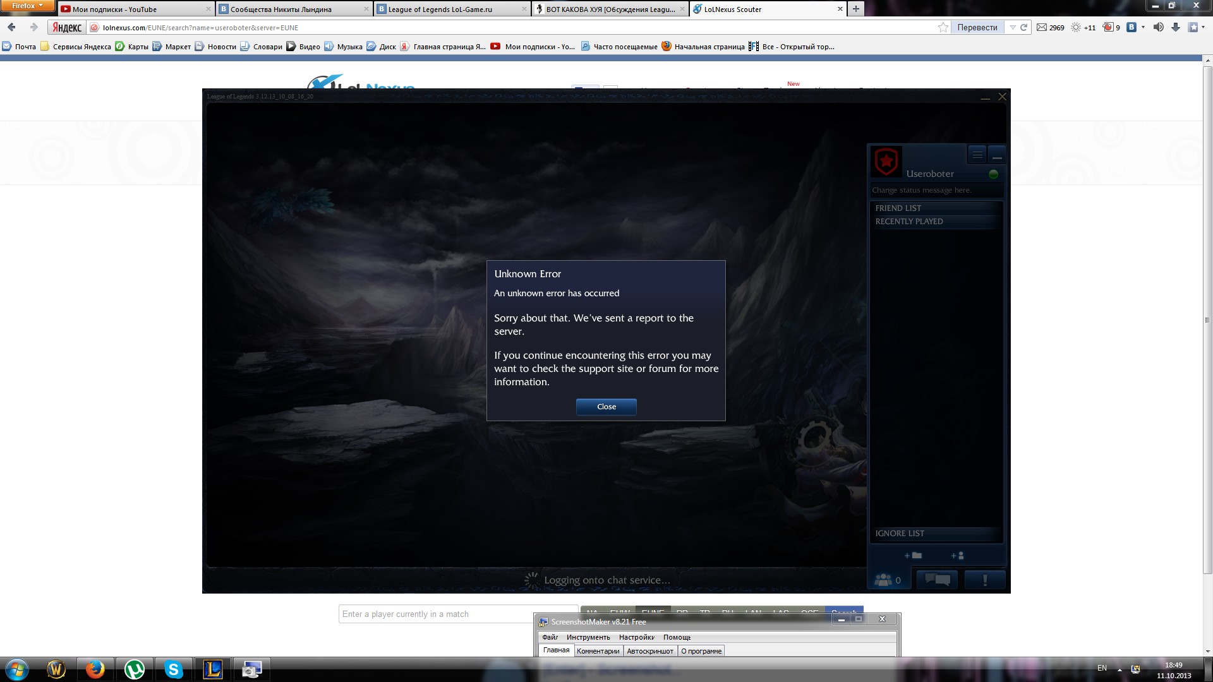Open the Инструменты menu in ScreenshotMaker
This screenshot has width=1213, height=682.
pyautogui.click(x=588, y=637)
